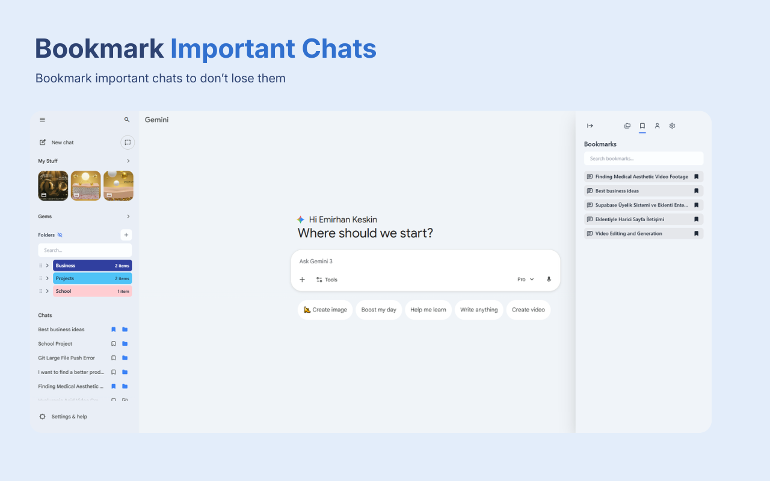
Task: Collapse the right panel with arrow icon
Action: click(590, 126)
